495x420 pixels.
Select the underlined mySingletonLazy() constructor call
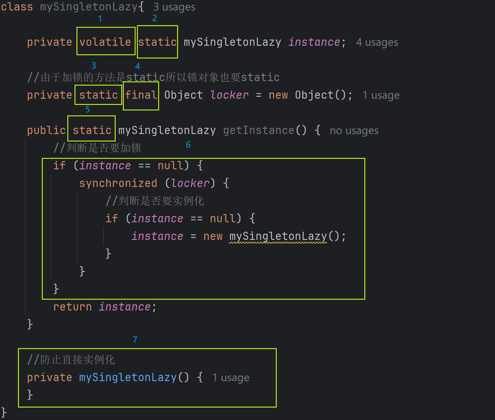click(284, 236)
